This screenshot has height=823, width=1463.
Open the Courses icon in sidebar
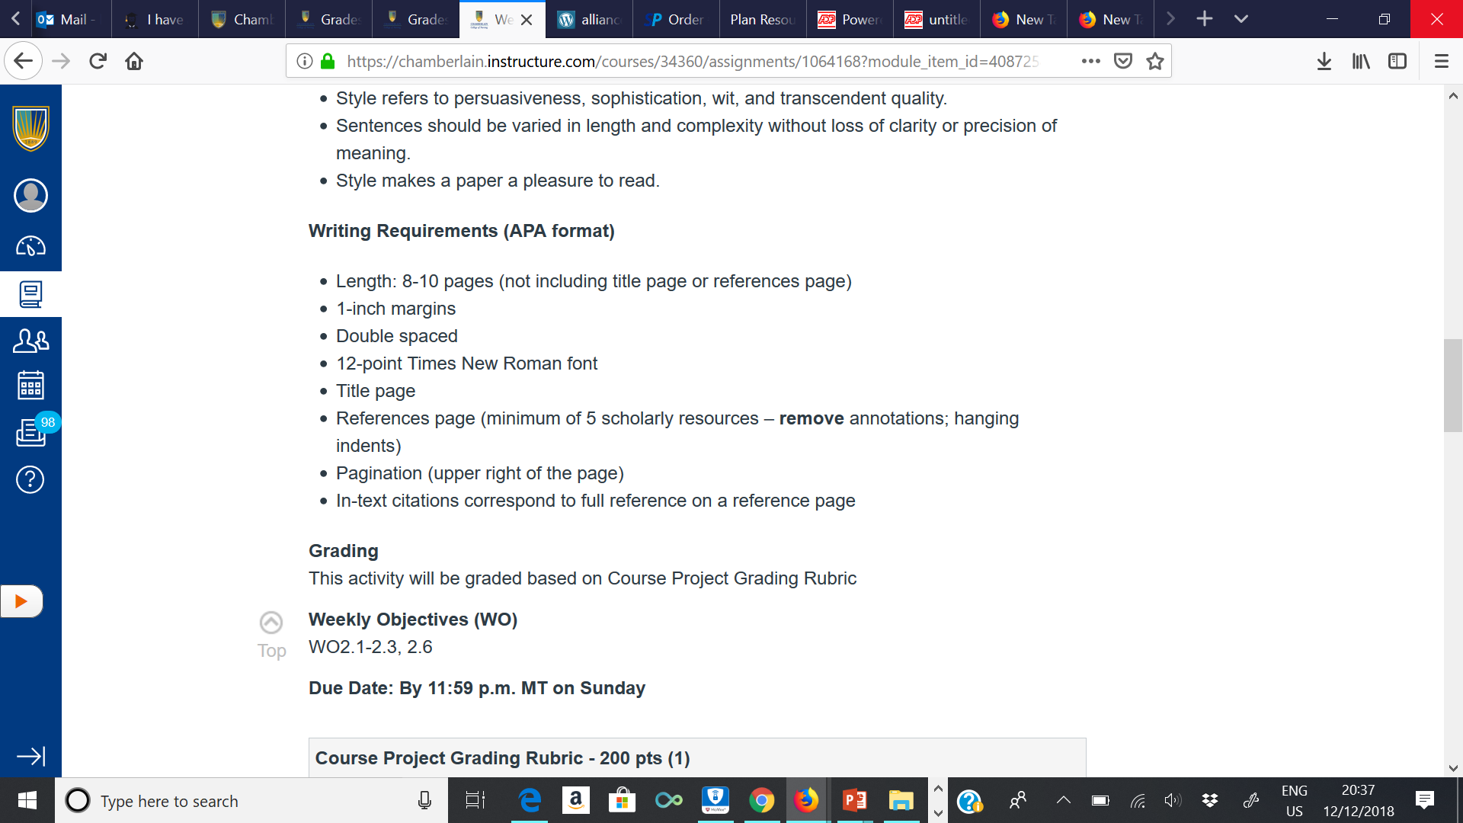(x=30, y=294)
